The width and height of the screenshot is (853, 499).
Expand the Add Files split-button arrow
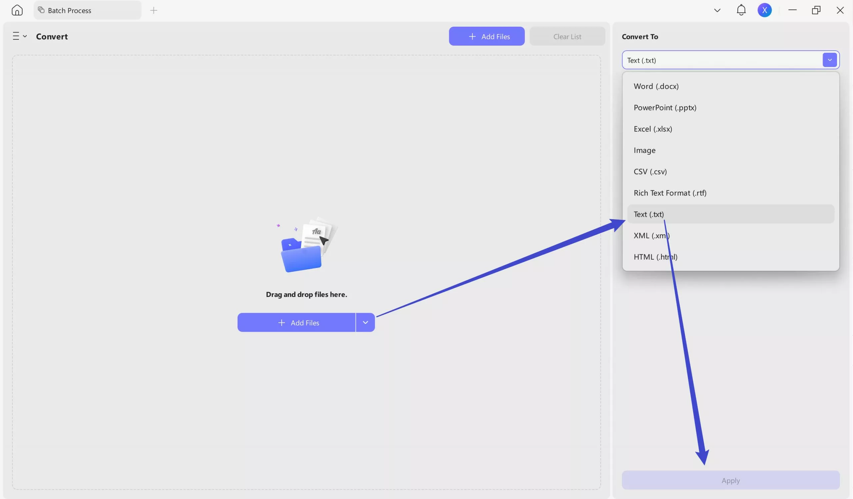[365, 322]
